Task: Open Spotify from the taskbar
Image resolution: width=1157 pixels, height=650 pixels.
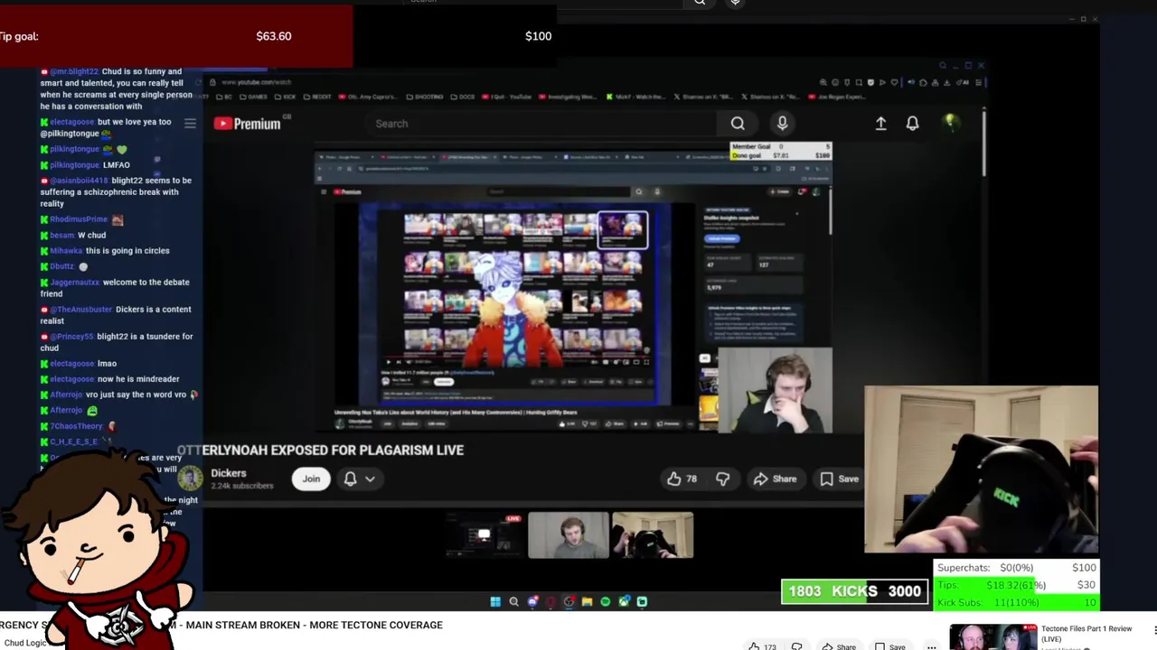Action: (606, 601)
